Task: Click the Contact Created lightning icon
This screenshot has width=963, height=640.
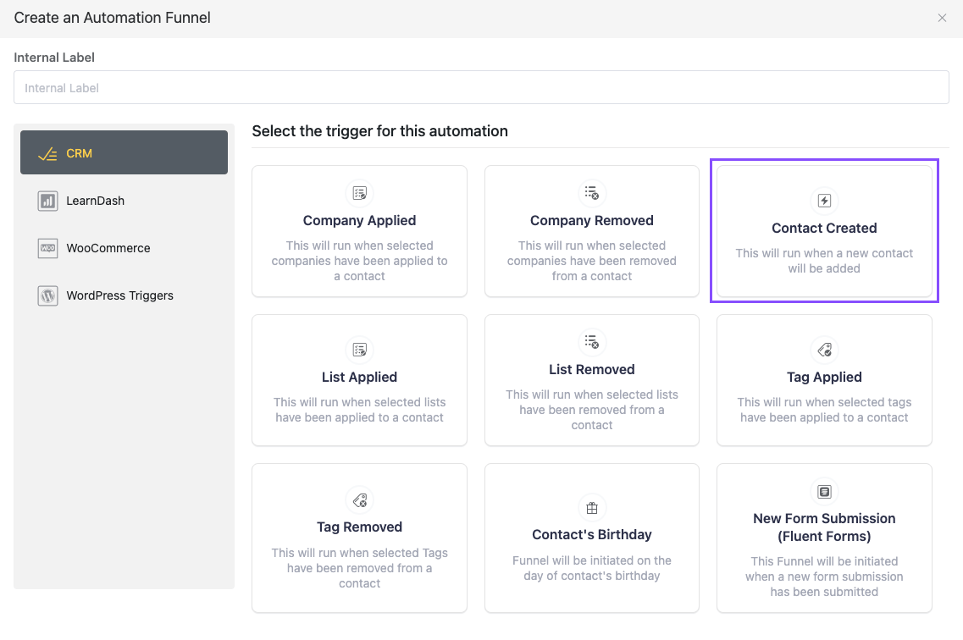Action: coord(824,201)
